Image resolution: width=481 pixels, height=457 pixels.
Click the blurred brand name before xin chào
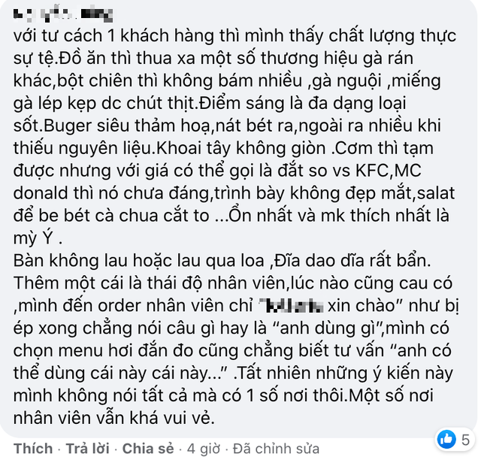pos(294,306)
